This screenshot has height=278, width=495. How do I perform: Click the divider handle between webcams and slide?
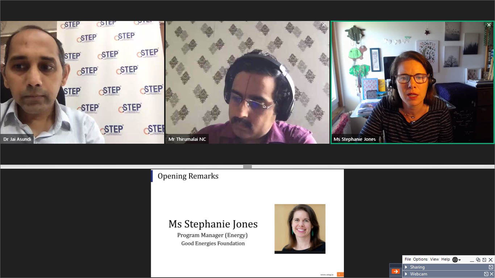(x=247, y=167)
